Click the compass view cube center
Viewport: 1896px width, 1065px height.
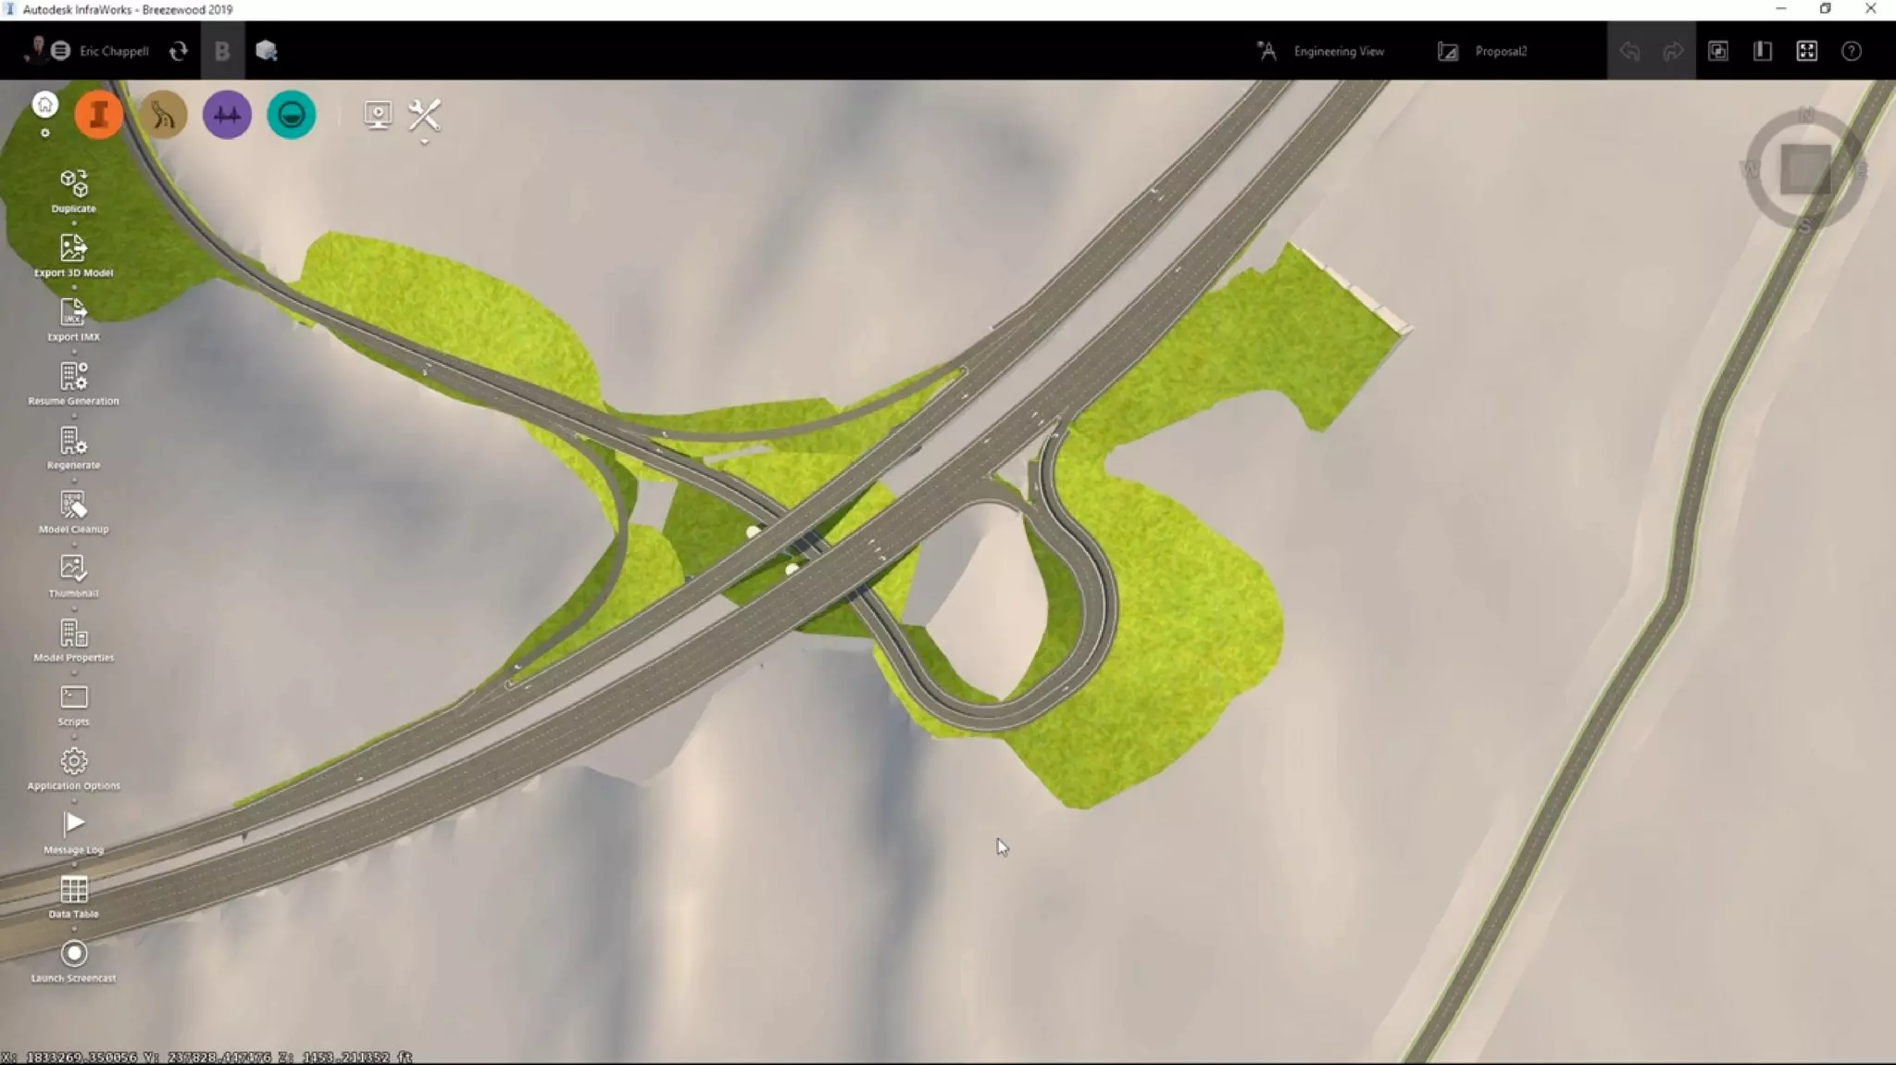coord(1805,169)
